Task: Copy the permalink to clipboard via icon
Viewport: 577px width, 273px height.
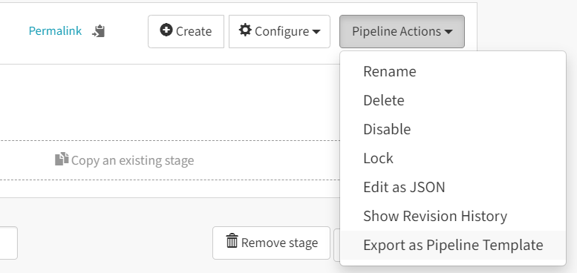Action: pyautogui.click(x=99, y=31)
